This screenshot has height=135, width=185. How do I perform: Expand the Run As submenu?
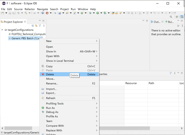click(x=69, y=108)
